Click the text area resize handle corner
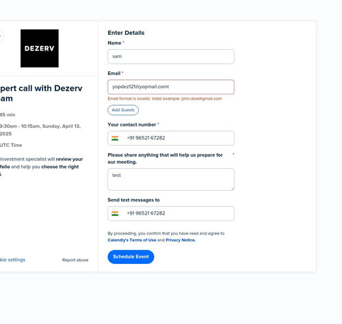The height and width of the screenshot is (324, 342). (x=233, y=189)
